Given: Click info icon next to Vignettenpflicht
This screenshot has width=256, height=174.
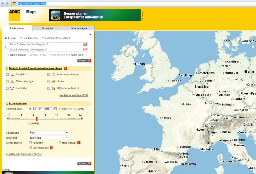Looking at the screenshot, I should coord(51,148).
